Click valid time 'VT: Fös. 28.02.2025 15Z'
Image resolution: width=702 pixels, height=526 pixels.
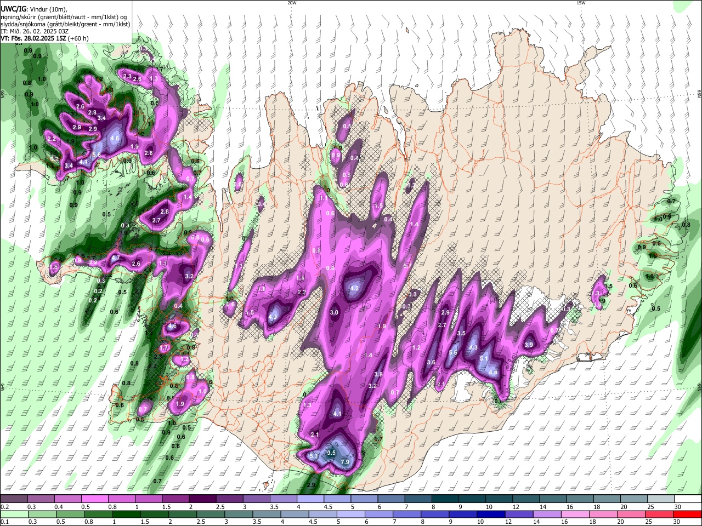click(34, 38)
